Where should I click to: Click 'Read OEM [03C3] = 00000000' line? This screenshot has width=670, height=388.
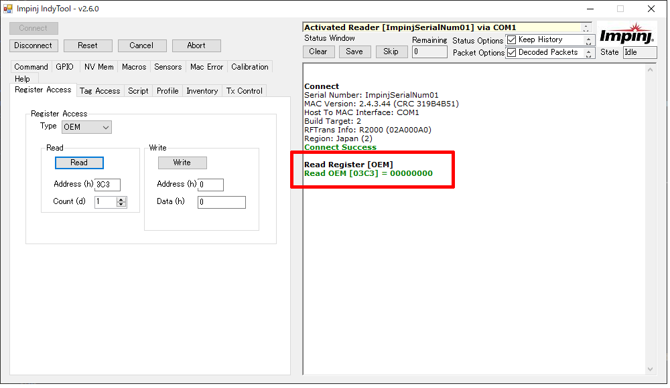(x=368, y=174)
